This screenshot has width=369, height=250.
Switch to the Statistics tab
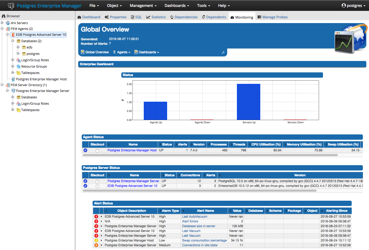(x=156, y=17)
